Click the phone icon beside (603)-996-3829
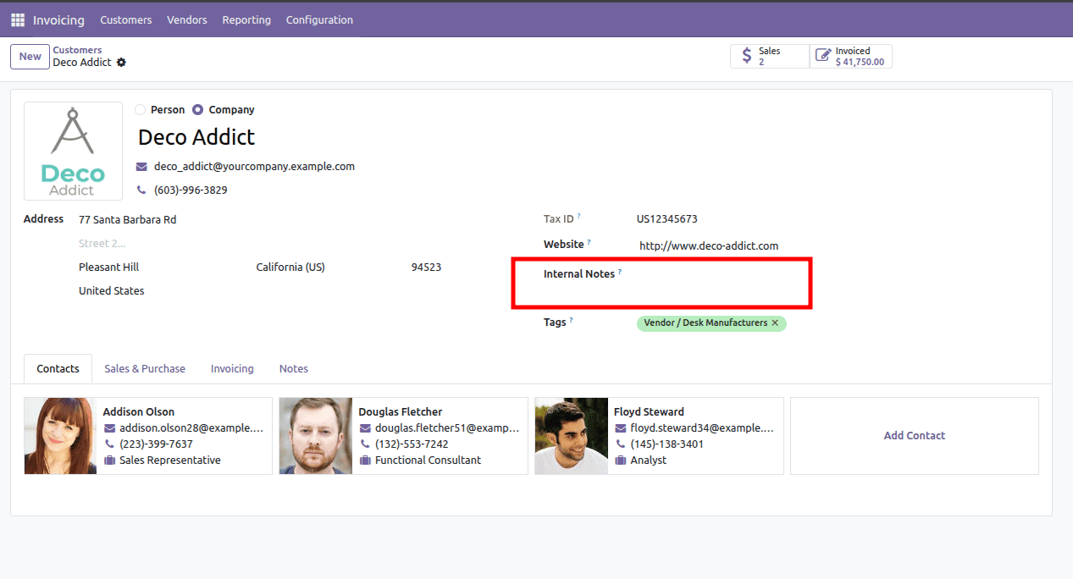 click(x=141, y=190)
